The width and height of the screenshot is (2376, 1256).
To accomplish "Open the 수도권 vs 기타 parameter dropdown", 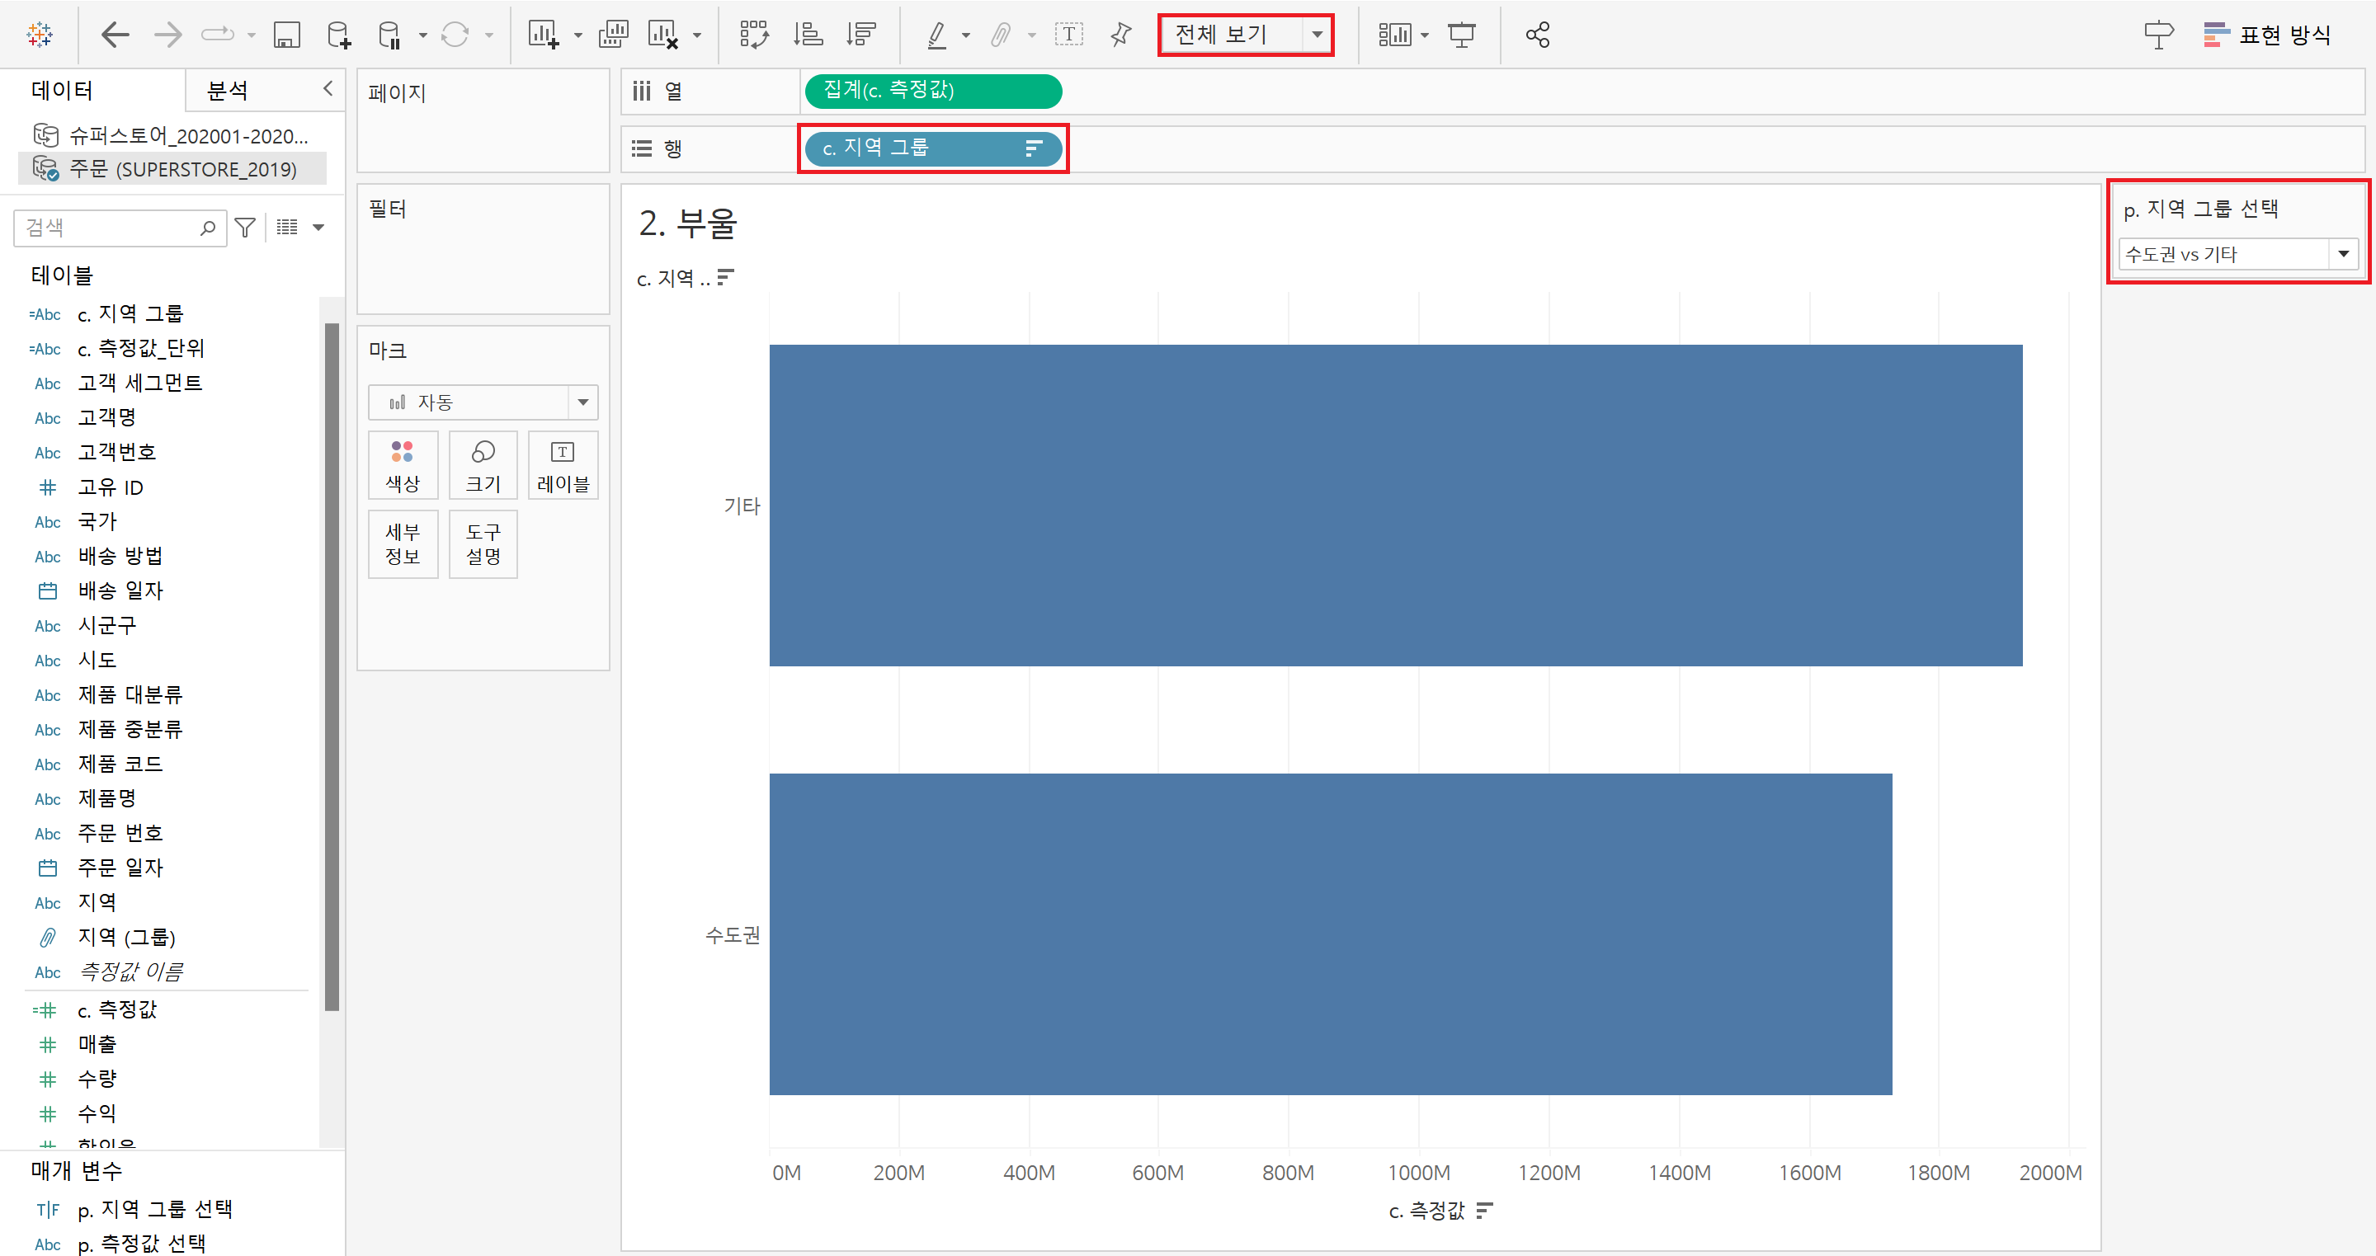I will [2342, 254].
